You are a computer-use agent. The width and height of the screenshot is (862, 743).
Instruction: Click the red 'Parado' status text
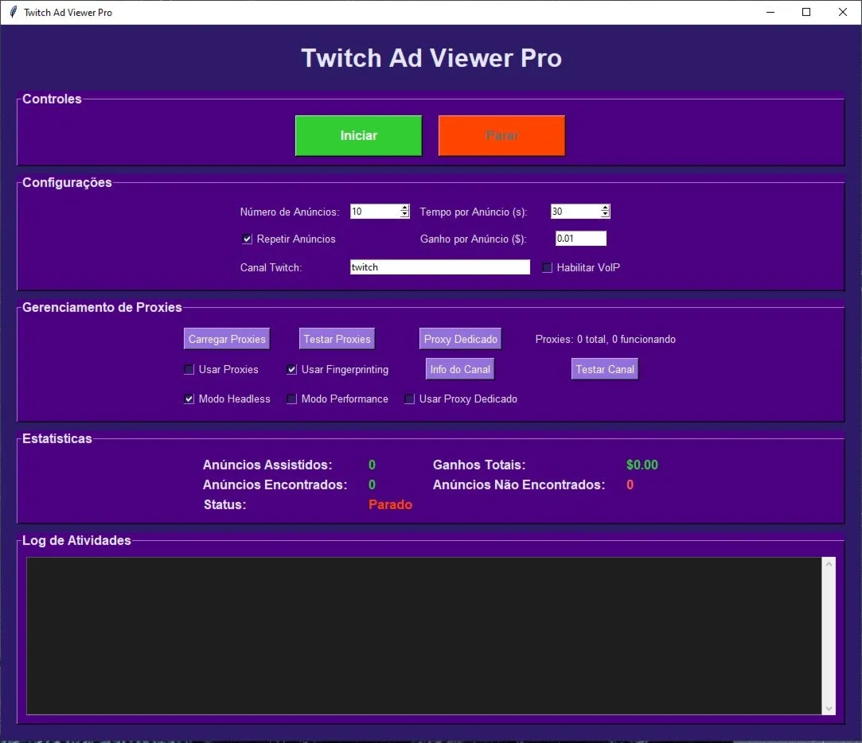[390, 504]
